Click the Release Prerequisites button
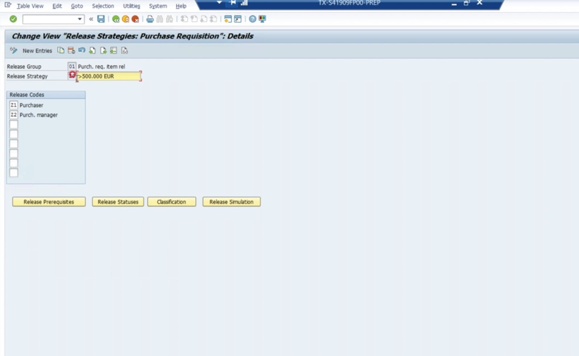Image resolution: width=579 pixels, height=356 pixels. pyautogui.click(x=49, y=202)
